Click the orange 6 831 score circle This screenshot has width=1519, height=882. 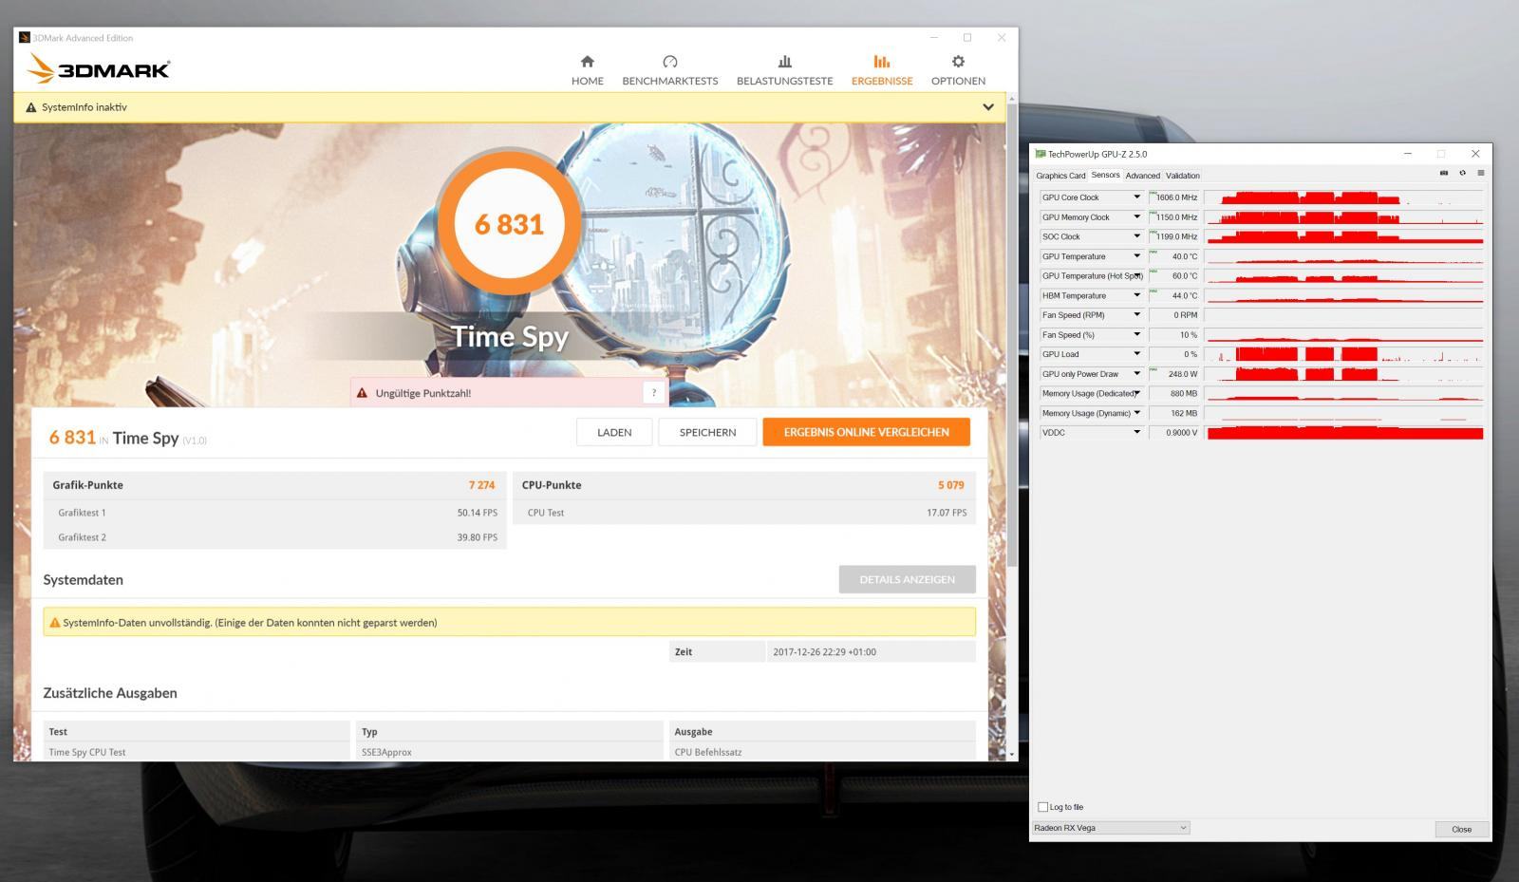509,224
